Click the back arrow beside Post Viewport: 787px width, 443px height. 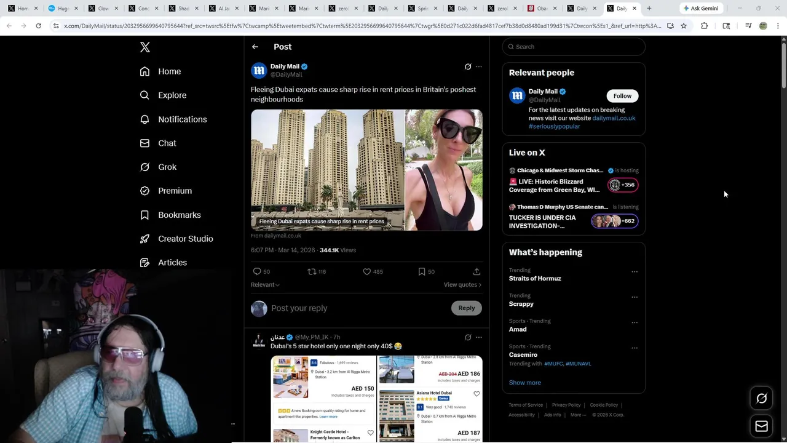tap(255, 47)
